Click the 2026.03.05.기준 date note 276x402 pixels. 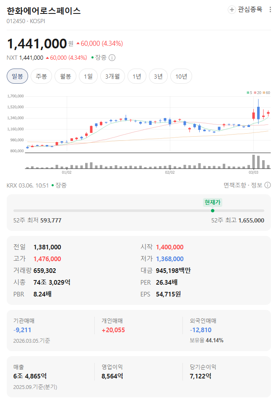[32, 341]
